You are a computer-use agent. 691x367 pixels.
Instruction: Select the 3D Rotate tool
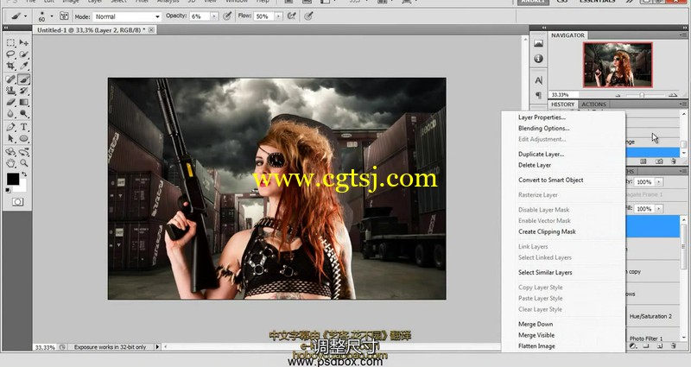tap(10, 152)
